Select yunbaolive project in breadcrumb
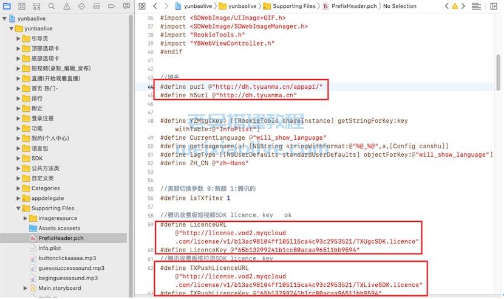The image size is (504, 299). pyautogui.click(x=194, y=6)
